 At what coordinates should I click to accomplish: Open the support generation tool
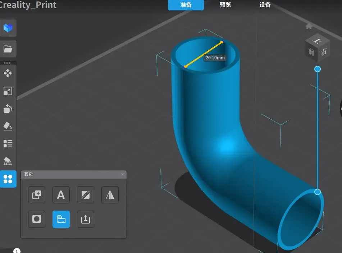8,161
